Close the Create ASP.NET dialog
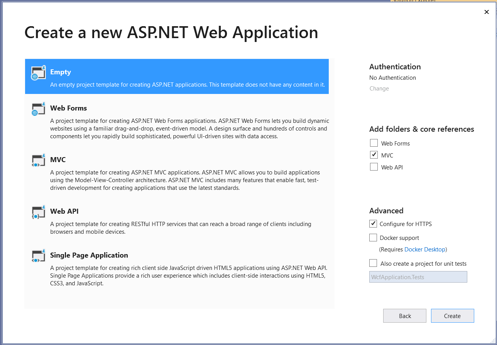 [487, 12]
